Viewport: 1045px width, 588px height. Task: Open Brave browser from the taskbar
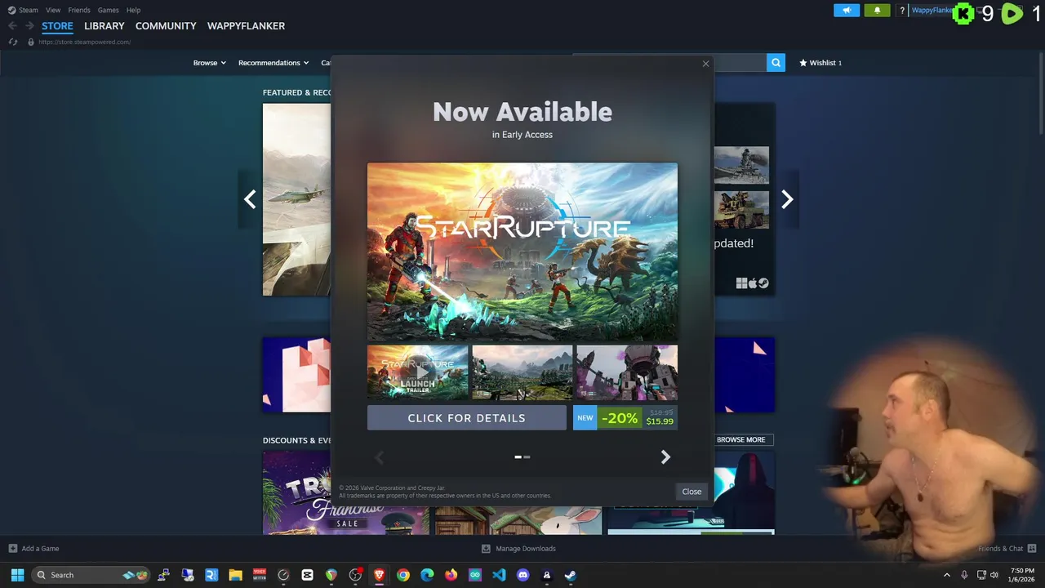(379, 575)
